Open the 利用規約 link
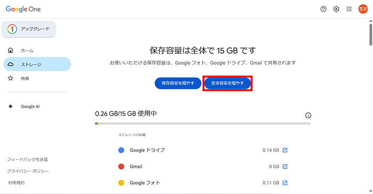 tap(17, 183)
